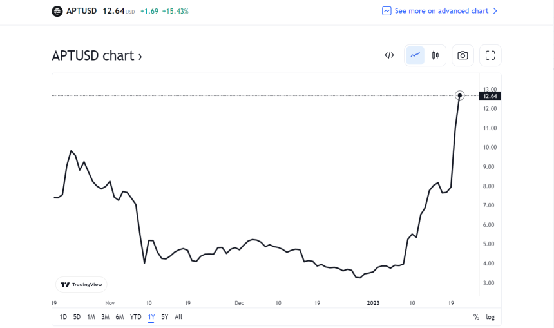Screen dimensions: 554x328
Task: Toggle logarithmic scale mode
Action: 490,317
